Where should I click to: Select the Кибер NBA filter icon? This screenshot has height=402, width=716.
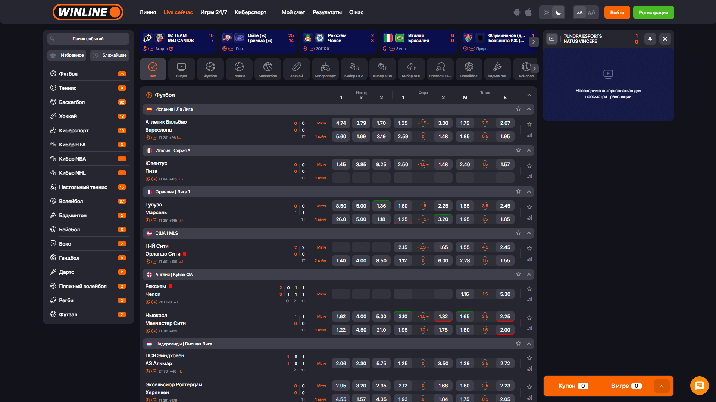pyautogui.click(x=382, y=69)
